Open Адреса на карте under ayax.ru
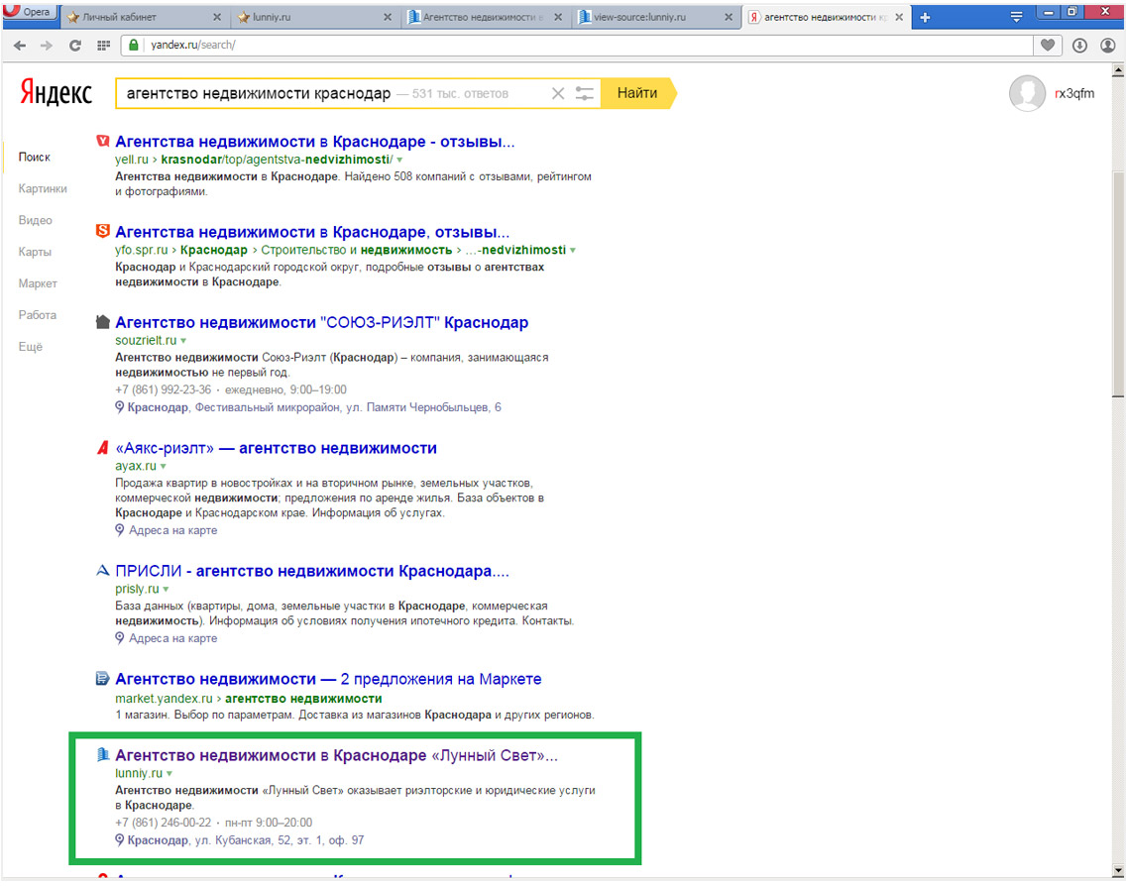Viewport: 1128px width, 886px height. [x=172, y=531]
